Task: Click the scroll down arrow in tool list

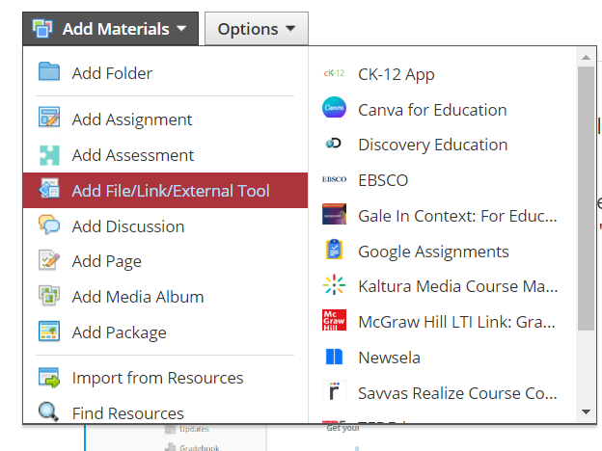Action: pyautogui.click(x=586, y=411)
